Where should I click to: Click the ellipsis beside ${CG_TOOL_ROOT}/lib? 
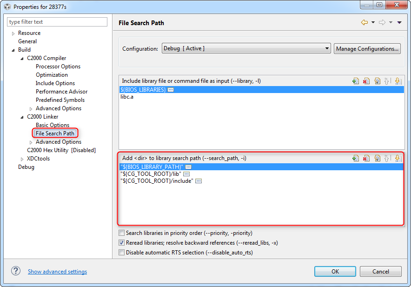(x=186, y=174)
